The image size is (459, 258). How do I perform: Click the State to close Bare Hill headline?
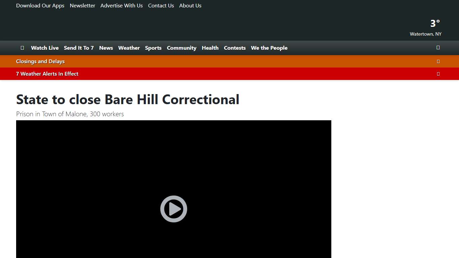tap(127, 99)
